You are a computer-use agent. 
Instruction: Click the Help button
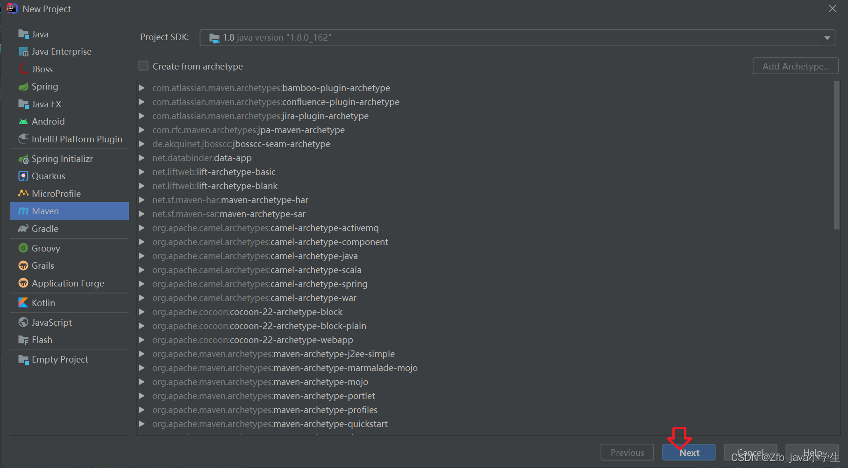point(812,453)
